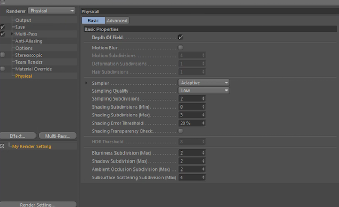The image size is (339, 207).
Task: Click the Sampling Subdivisions stepper arrows
Action: (203, 98)
